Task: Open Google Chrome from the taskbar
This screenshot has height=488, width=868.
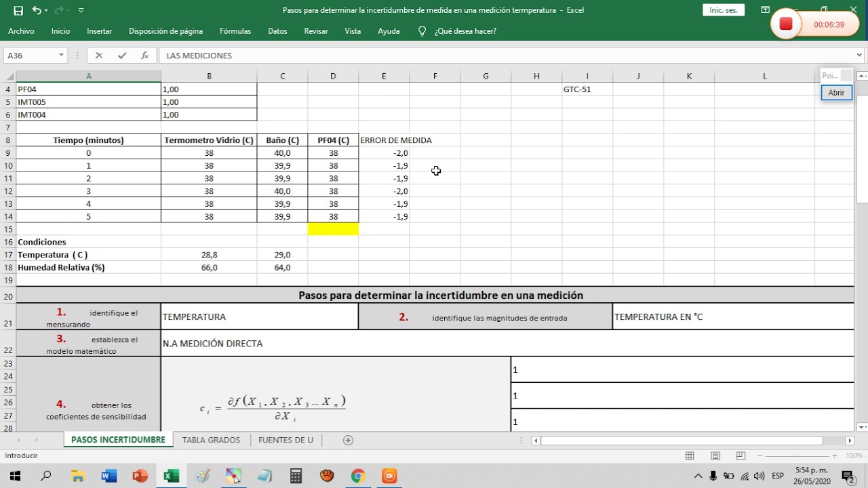Action: 358,476
